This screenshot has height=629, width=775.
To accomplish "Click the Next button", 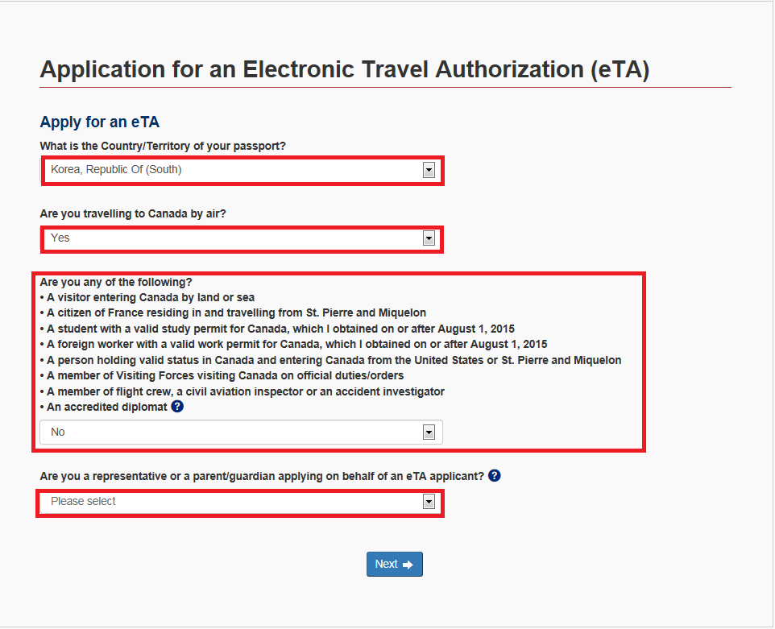I will (x=395, y=565).
